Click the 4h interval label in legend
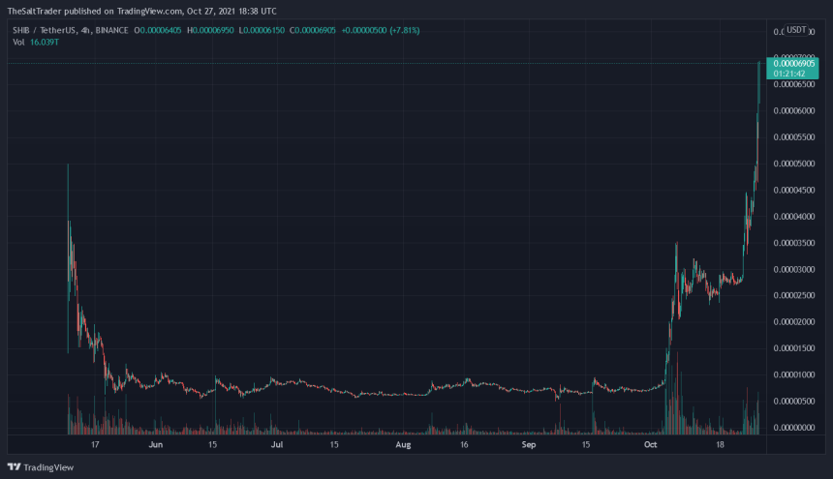This screenshot has width=833, height=479. (x=87, y=30)
